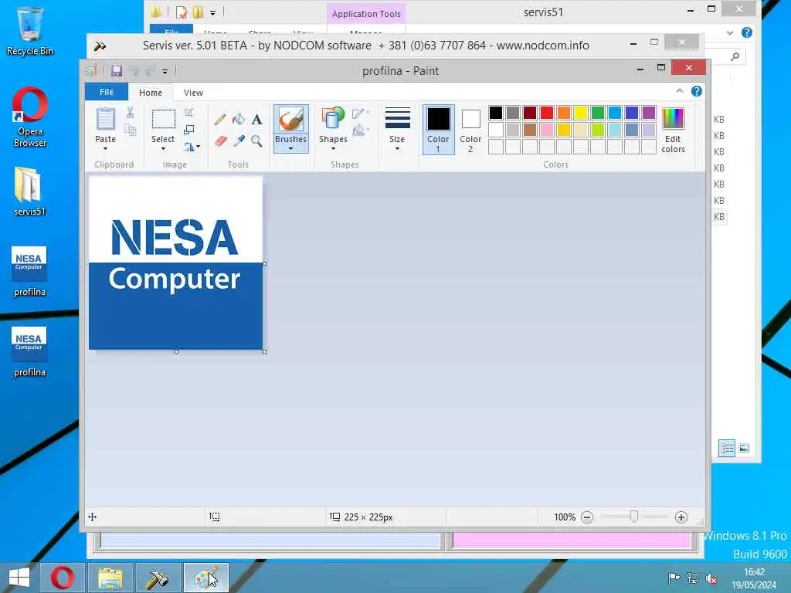Select the servis51 folder on desktop
Image resolution: width=791 pixels, height=593 pixels.
point(29,191)
